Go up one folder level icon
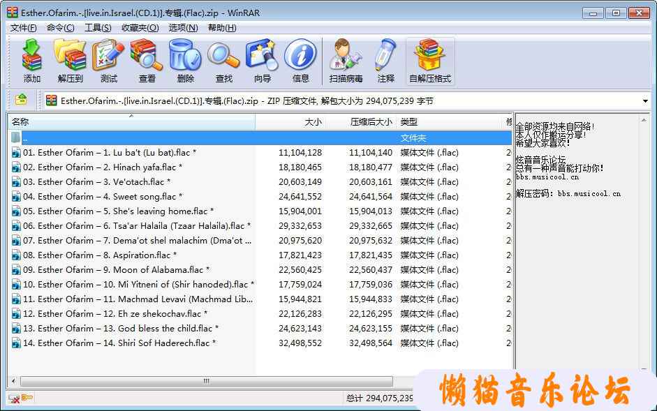Screen dimensions: 657x411 [x=21, y=100]
